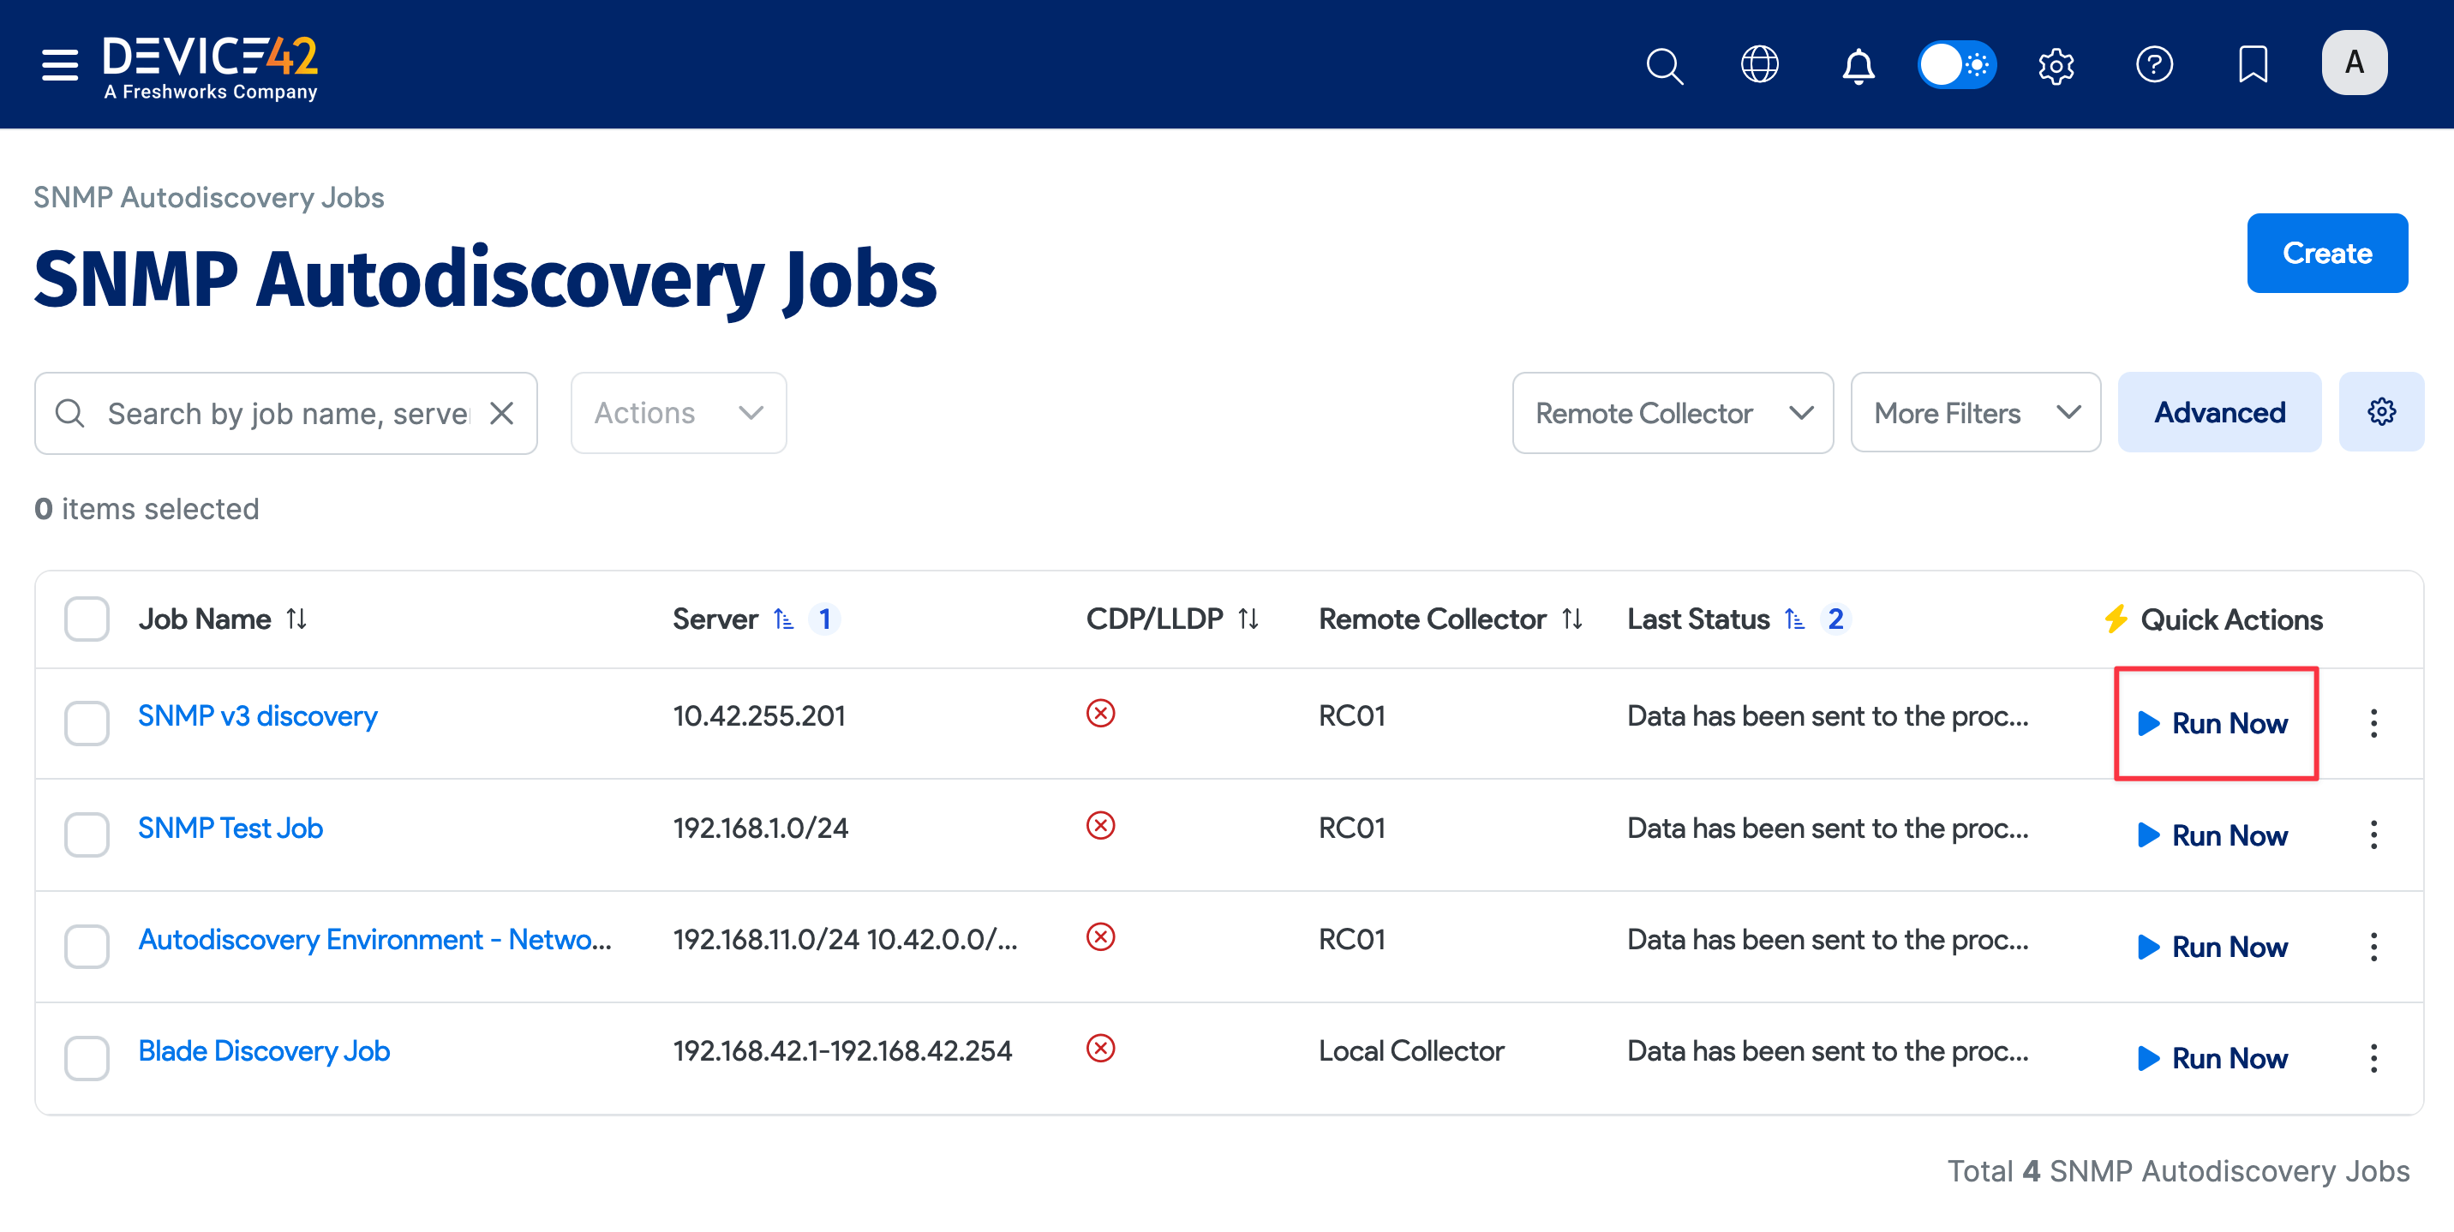Click the red CDP/LLDP error icon for SNMP Test Job

(x=1100, y=826)
